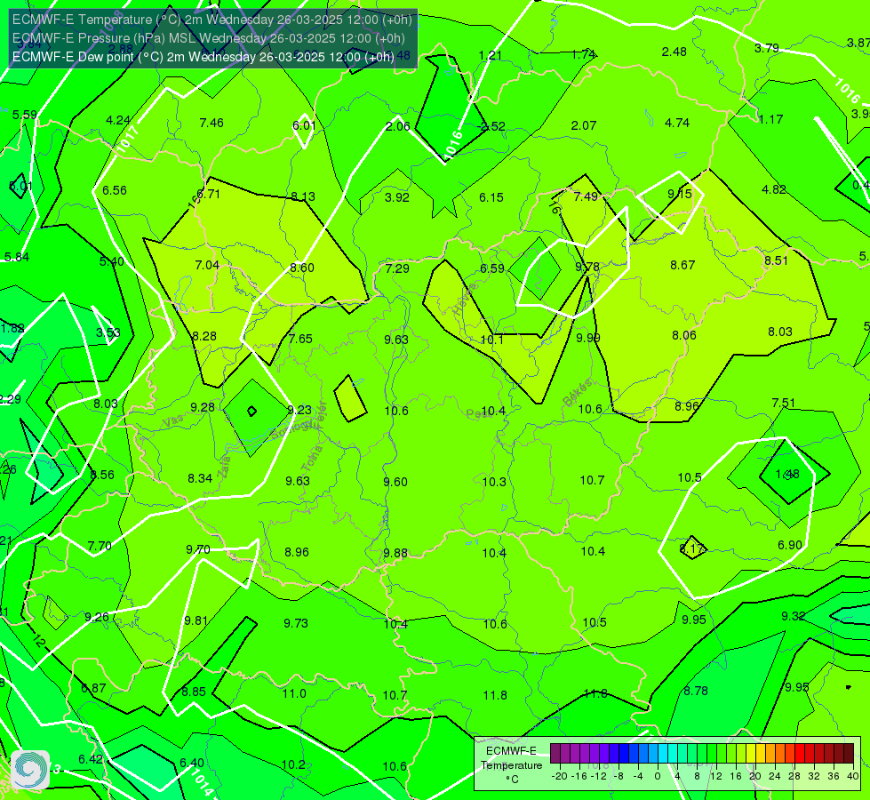Click the 8.13 temperature value
Image resolution: width=870 pixels, height=800 pixels.
coord(303,196)
